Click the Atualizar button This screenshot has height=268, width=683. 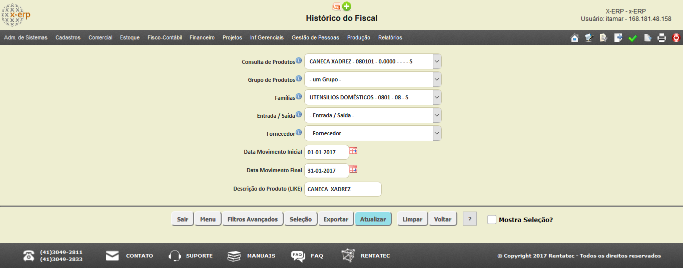pos(373,219)
